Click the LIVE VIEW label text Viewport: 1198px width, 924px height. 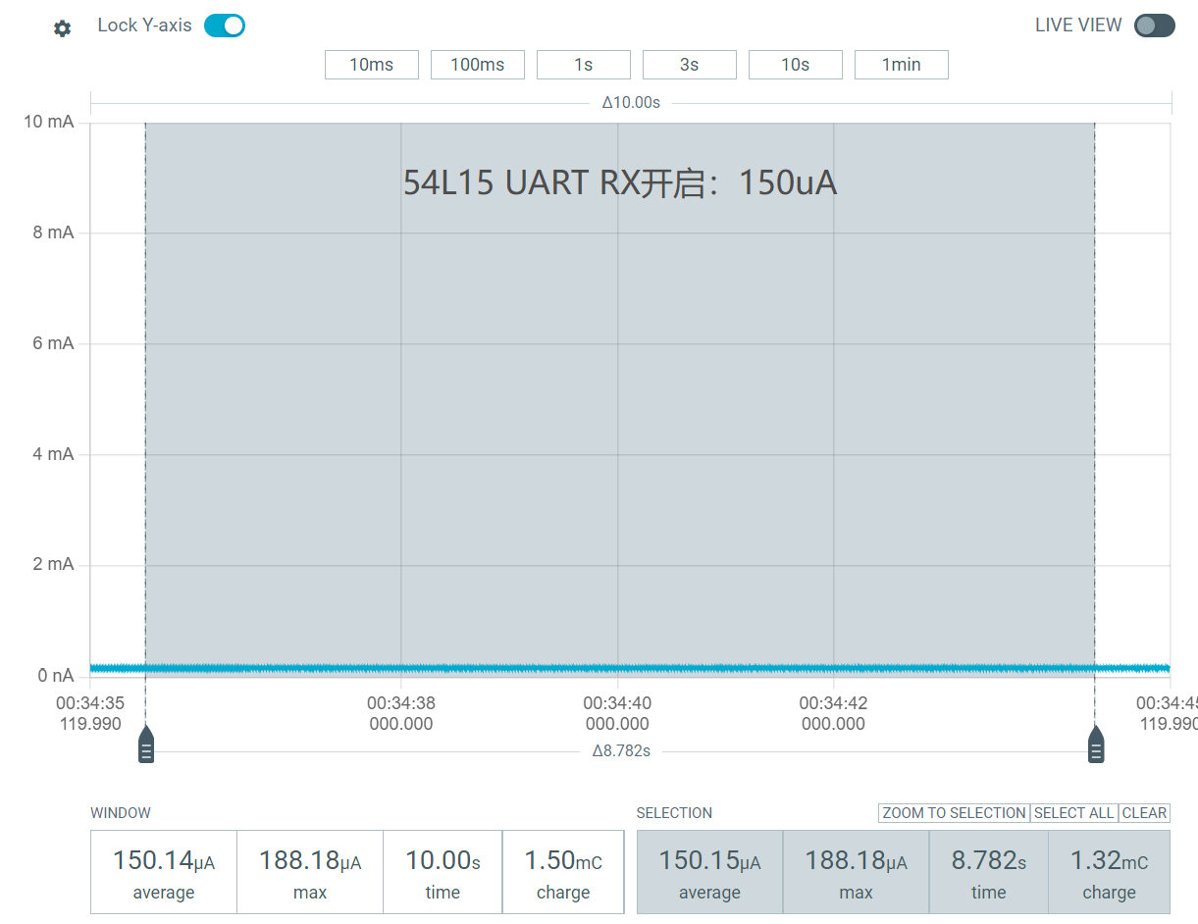click(x=1078, y=26)
